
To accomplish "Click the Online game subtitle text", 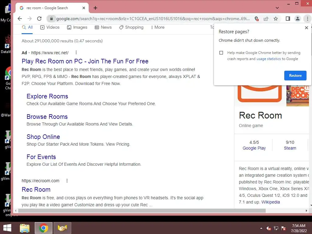I will tap(251, 126).
